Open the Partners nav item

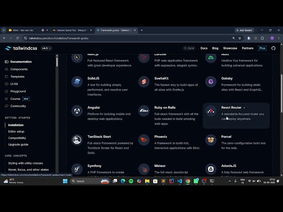[x=248, y=48]
